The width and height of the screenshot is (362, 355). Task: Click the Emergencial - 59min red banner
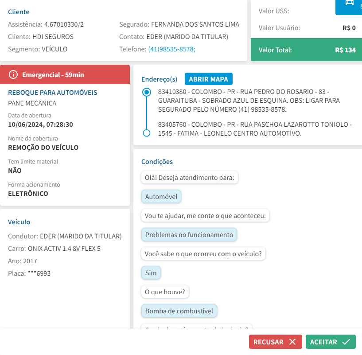pos(65,74)
